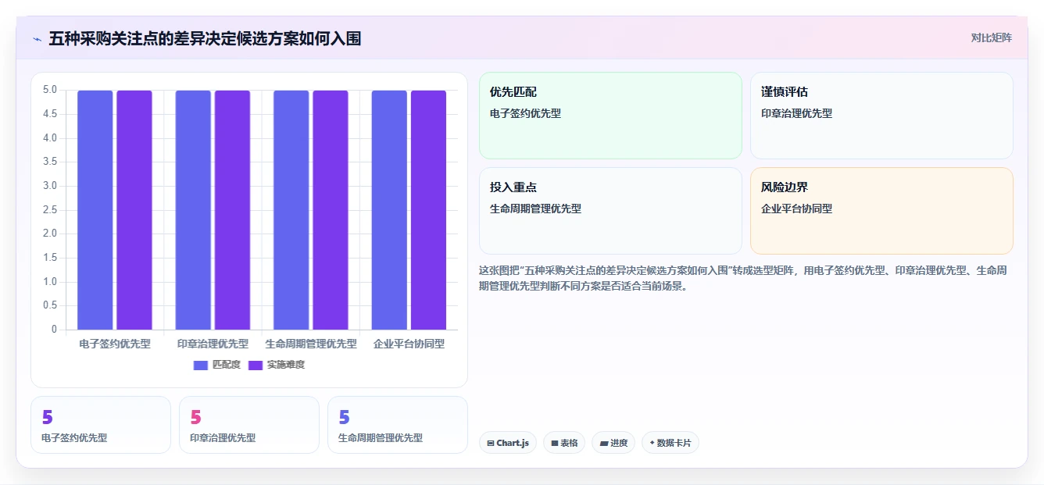The height and width of the screenshot is (485, 1044).
Task: Click the 生命周期管理优先型 axis label under the chart
Action: tap(311, 344)
